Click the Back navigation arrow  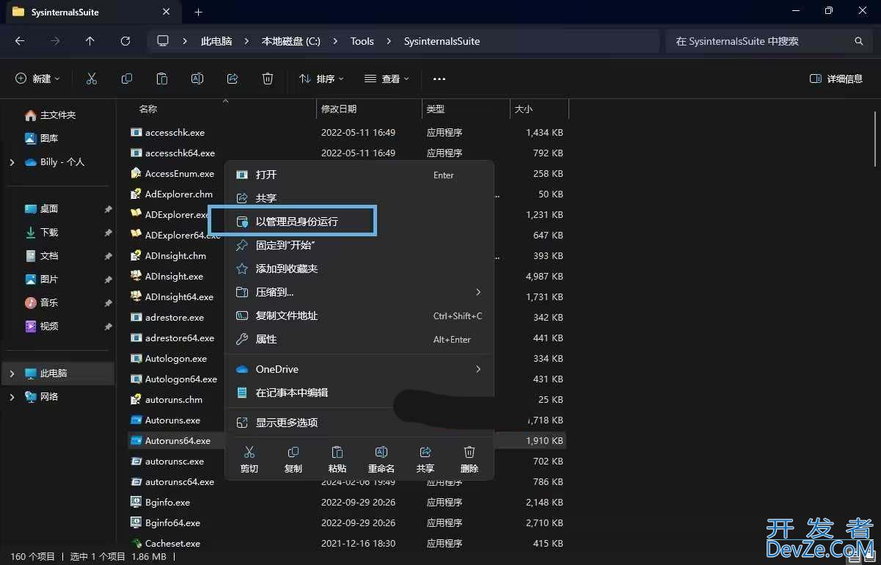click(20, 41)
